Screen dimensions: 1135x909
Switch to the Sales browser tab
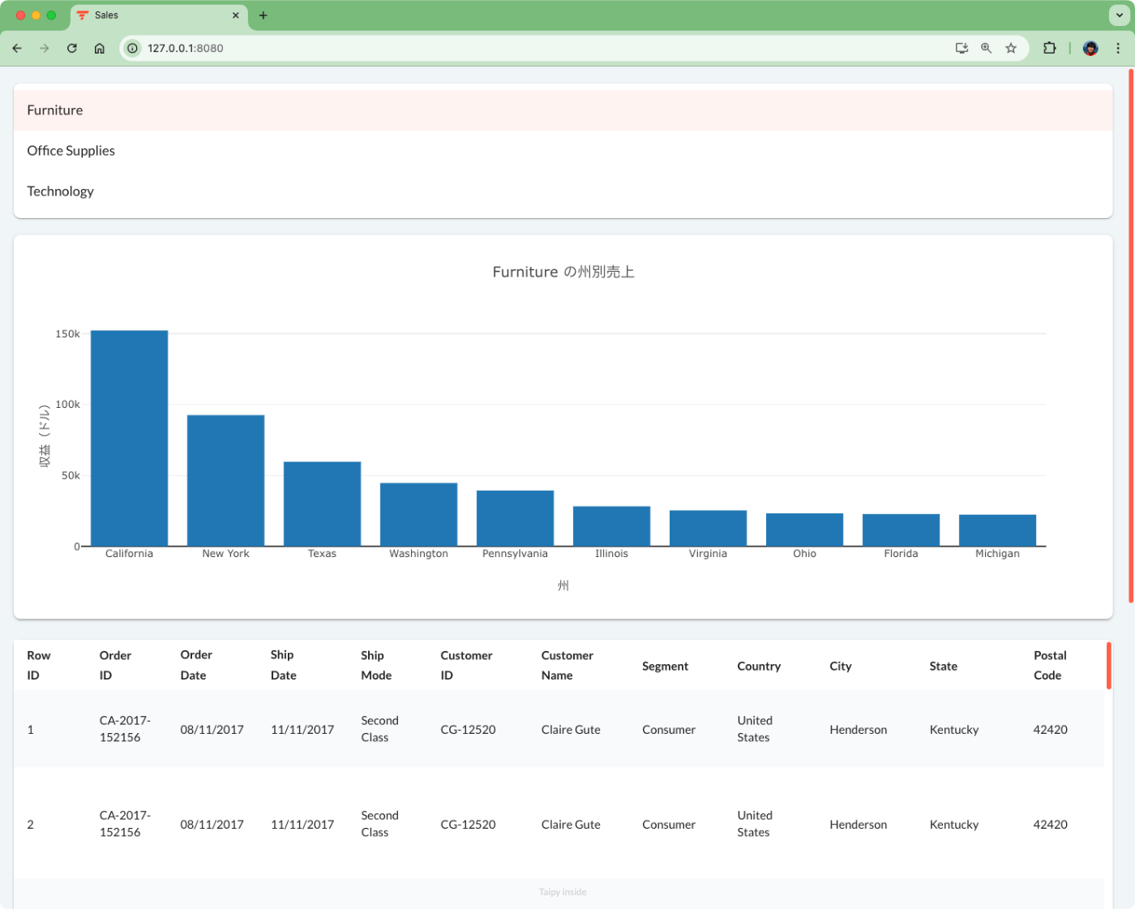(158, 15)
